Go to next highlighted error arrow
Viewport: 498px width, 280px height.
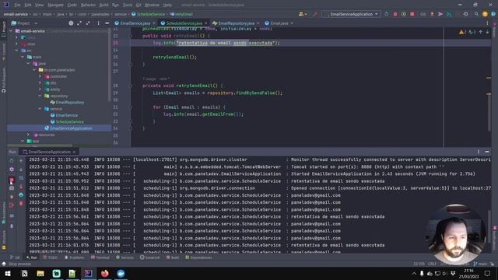click(x=487, y=32)
